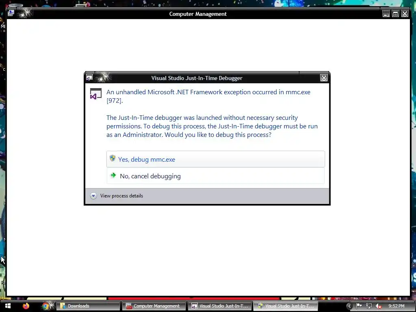Maximize the Computer Management window
Viewport: 416px width, 312px height.
(x=395, y=13)
